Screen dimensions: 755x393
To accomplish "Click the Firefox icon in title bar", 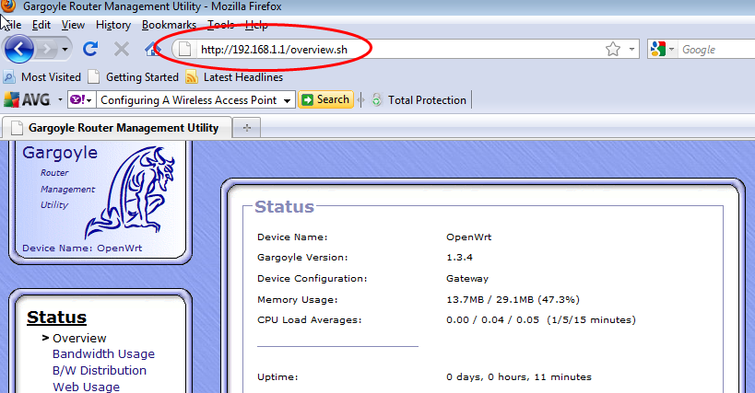I will (x=8, y=6).
